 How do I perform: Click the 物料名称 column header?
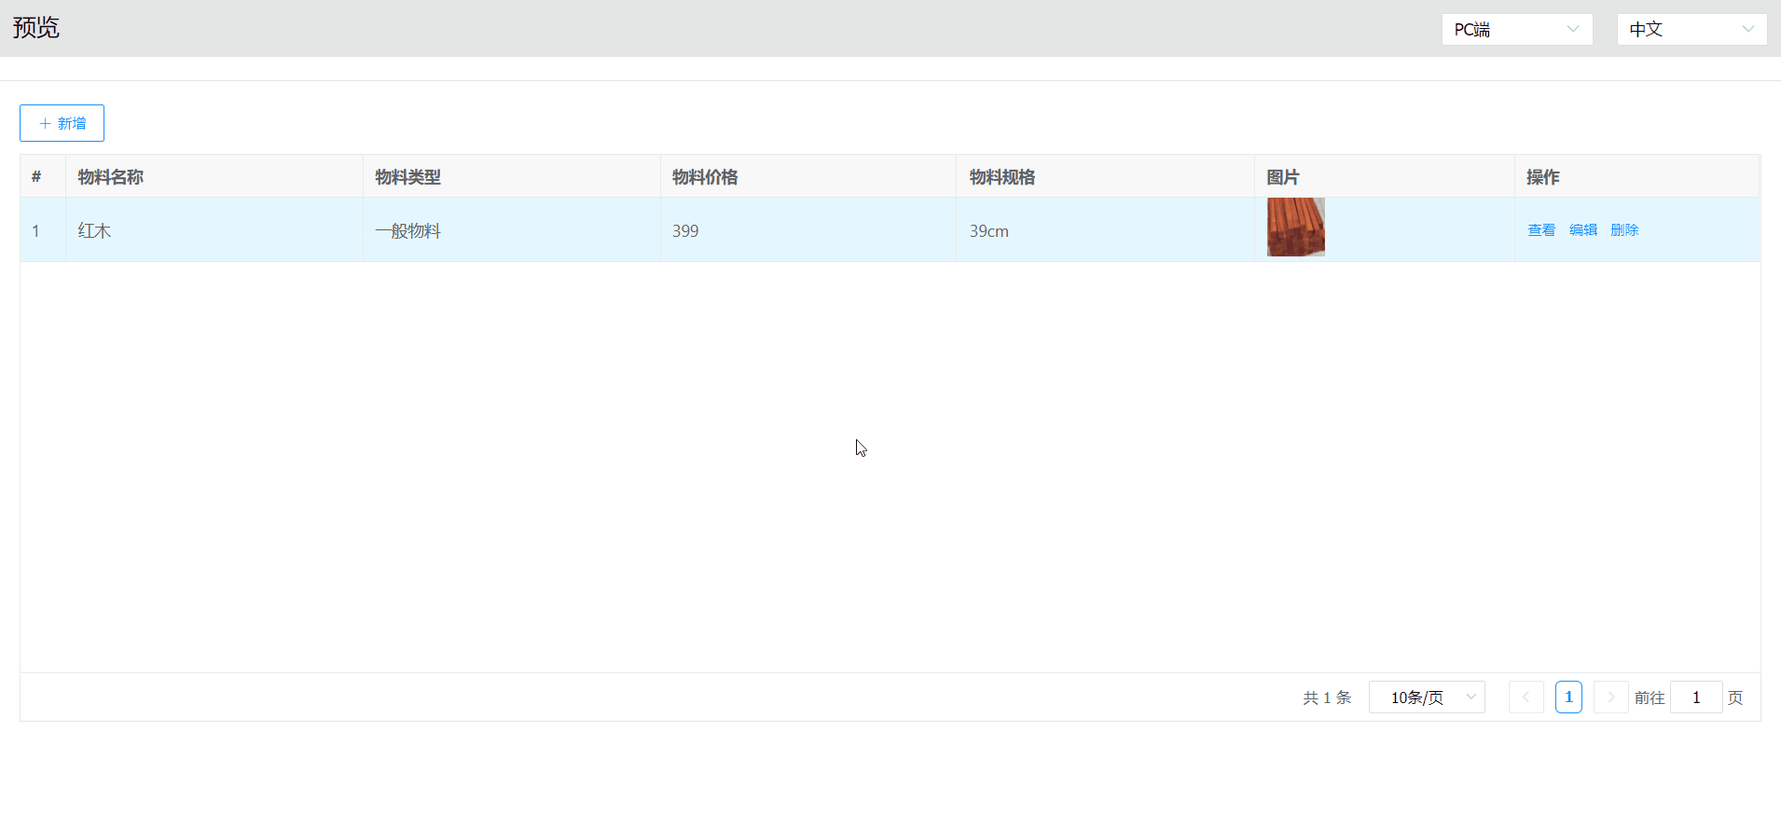coord(111,177)
